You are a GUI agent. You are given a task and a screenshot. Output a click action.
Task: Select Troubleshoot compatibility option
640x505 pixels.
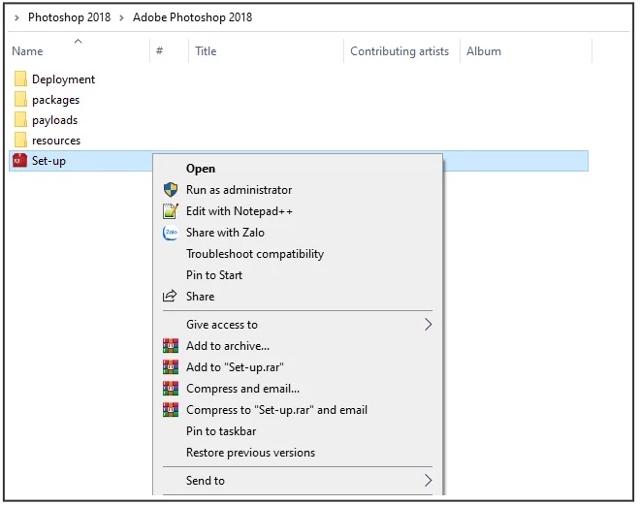tap(255, 254)
